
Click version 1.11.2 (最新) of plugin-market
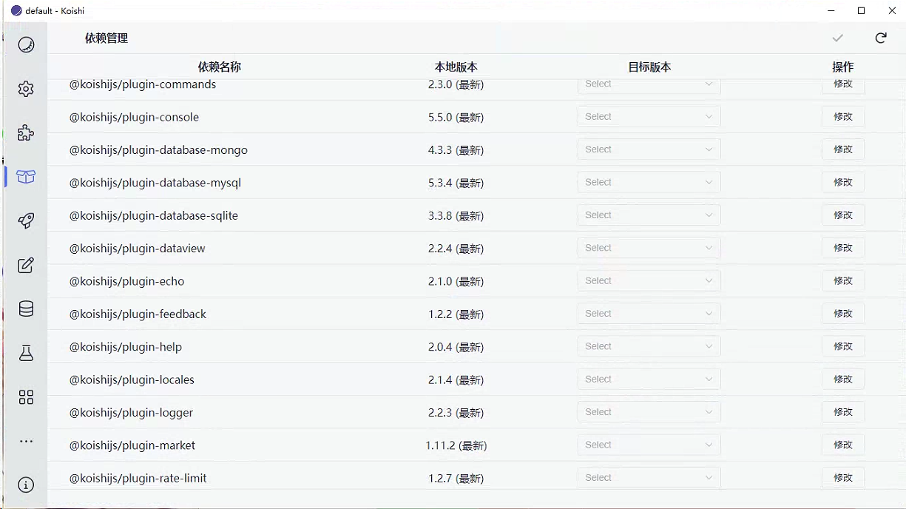456,445
